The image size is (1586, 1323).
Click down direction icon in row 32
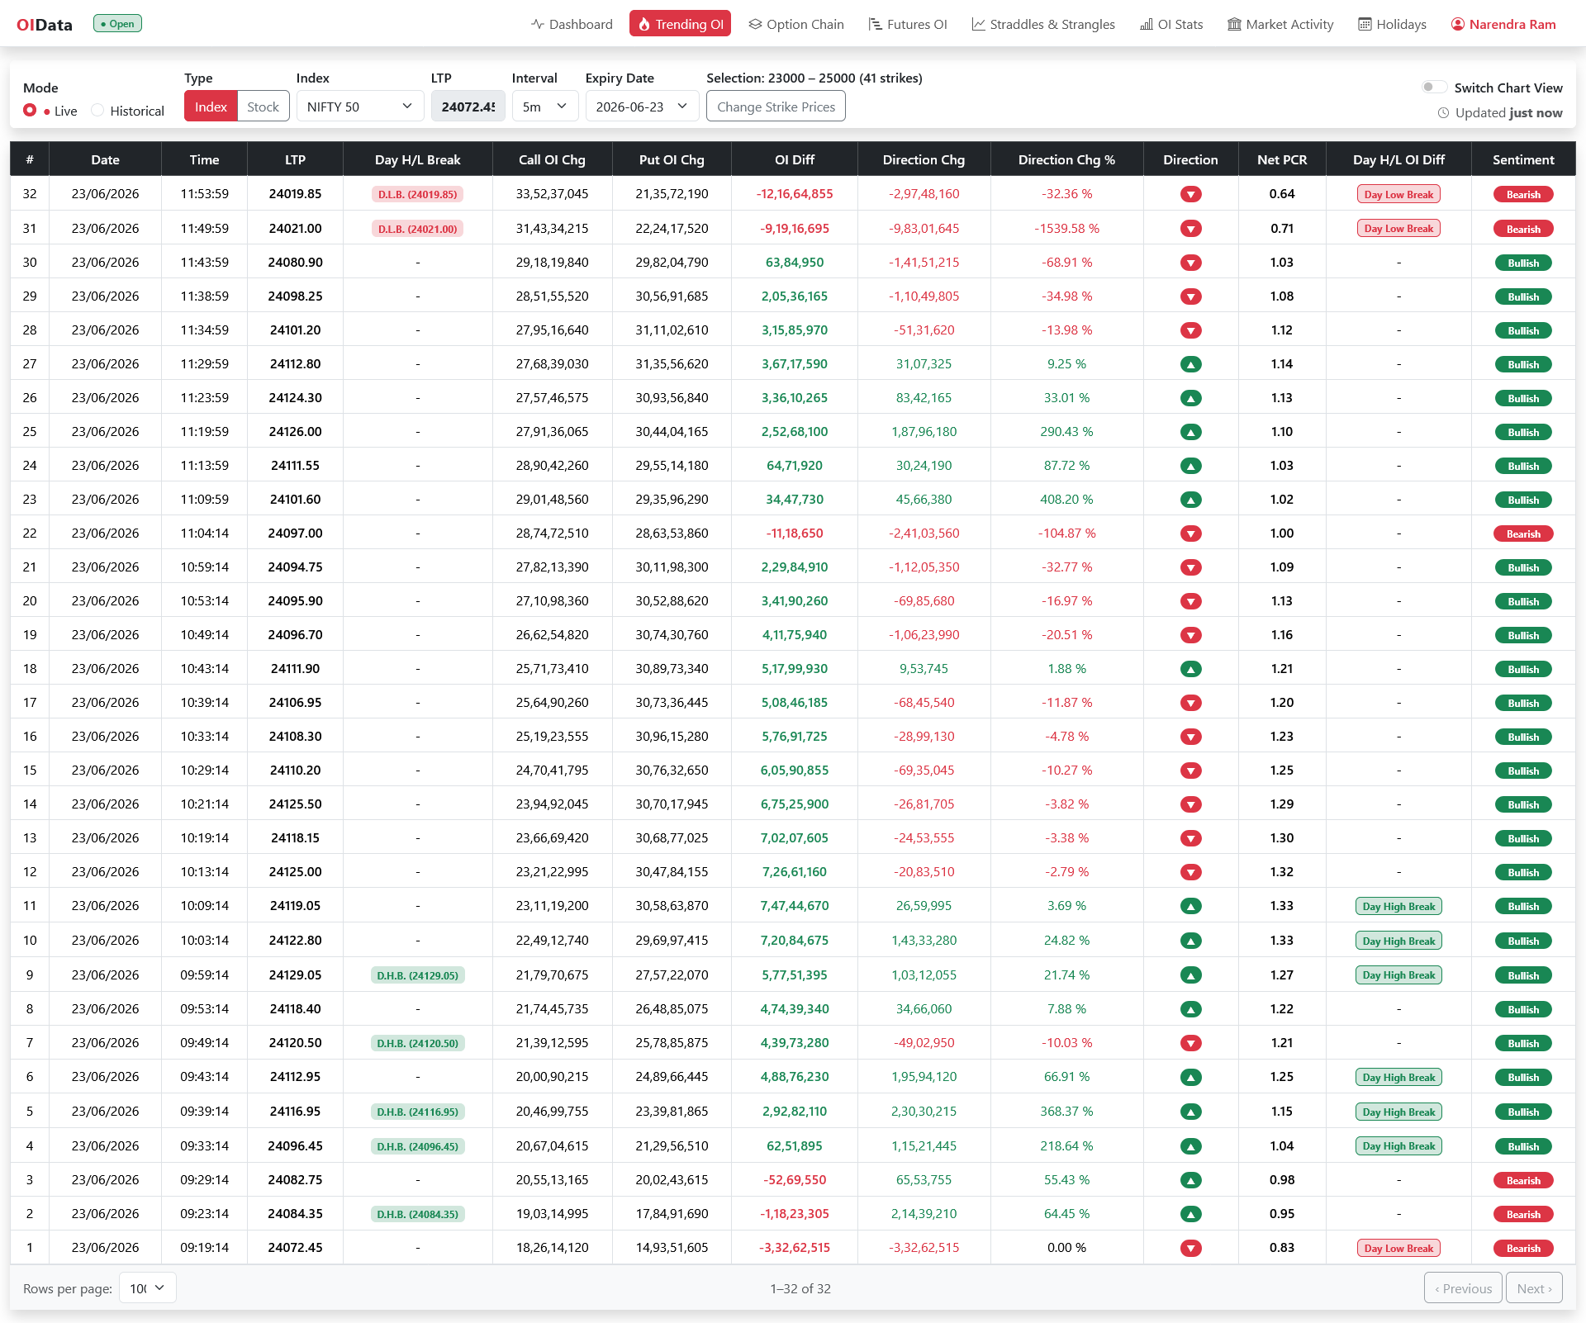coord(1190,195)
